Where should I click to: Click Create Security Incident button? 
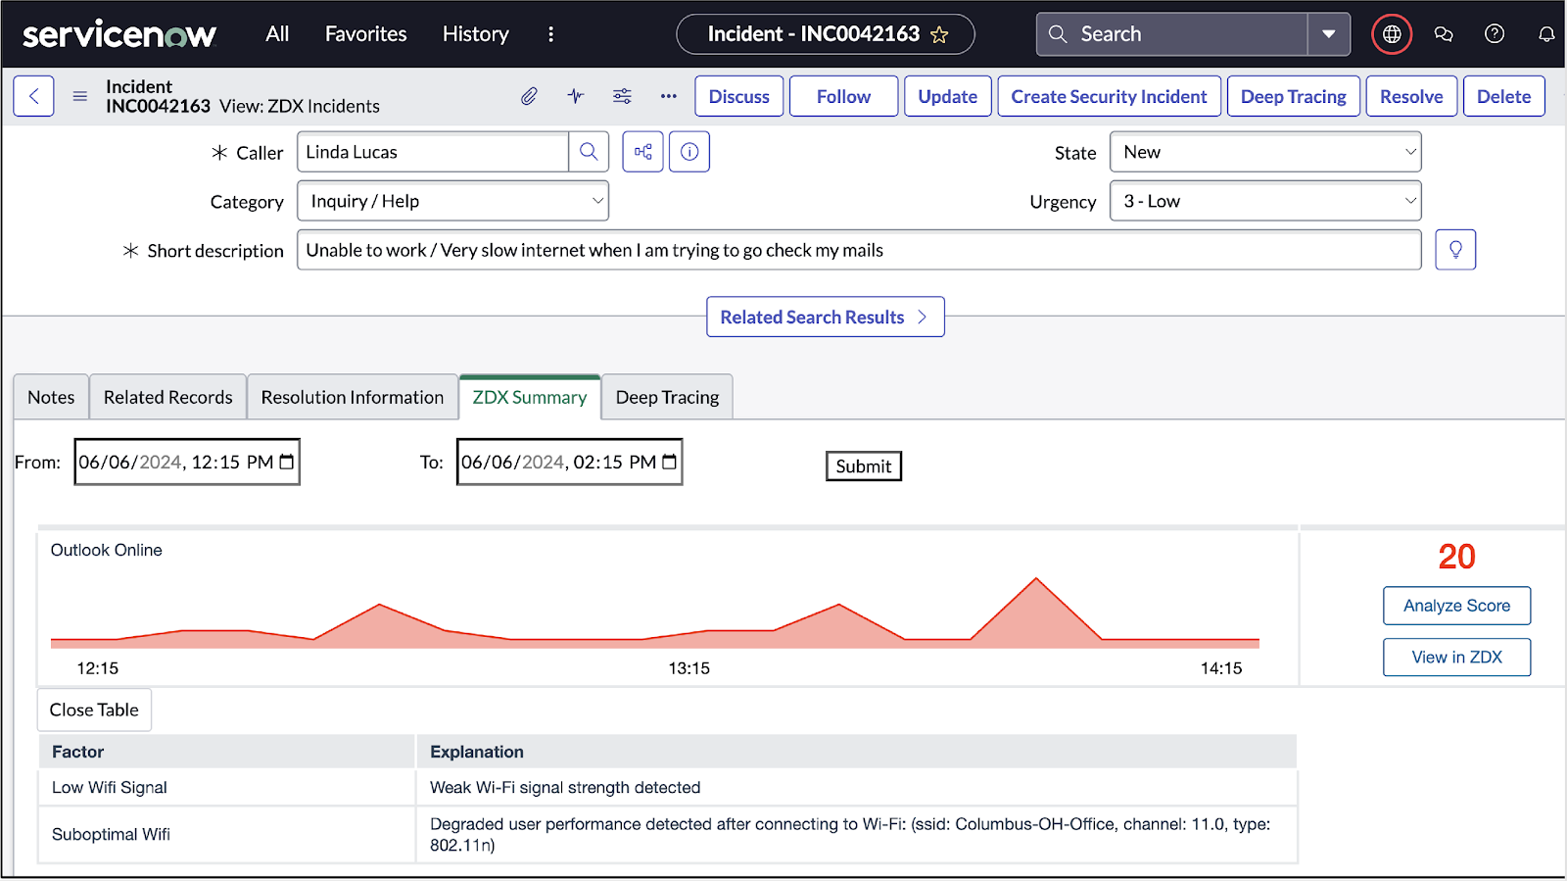(x=1109, y=96)
